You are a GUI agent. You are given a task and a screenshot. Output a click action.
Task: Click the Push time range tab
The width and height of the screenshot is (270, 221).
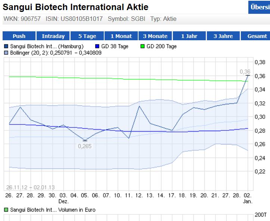[x=19, y=36]
